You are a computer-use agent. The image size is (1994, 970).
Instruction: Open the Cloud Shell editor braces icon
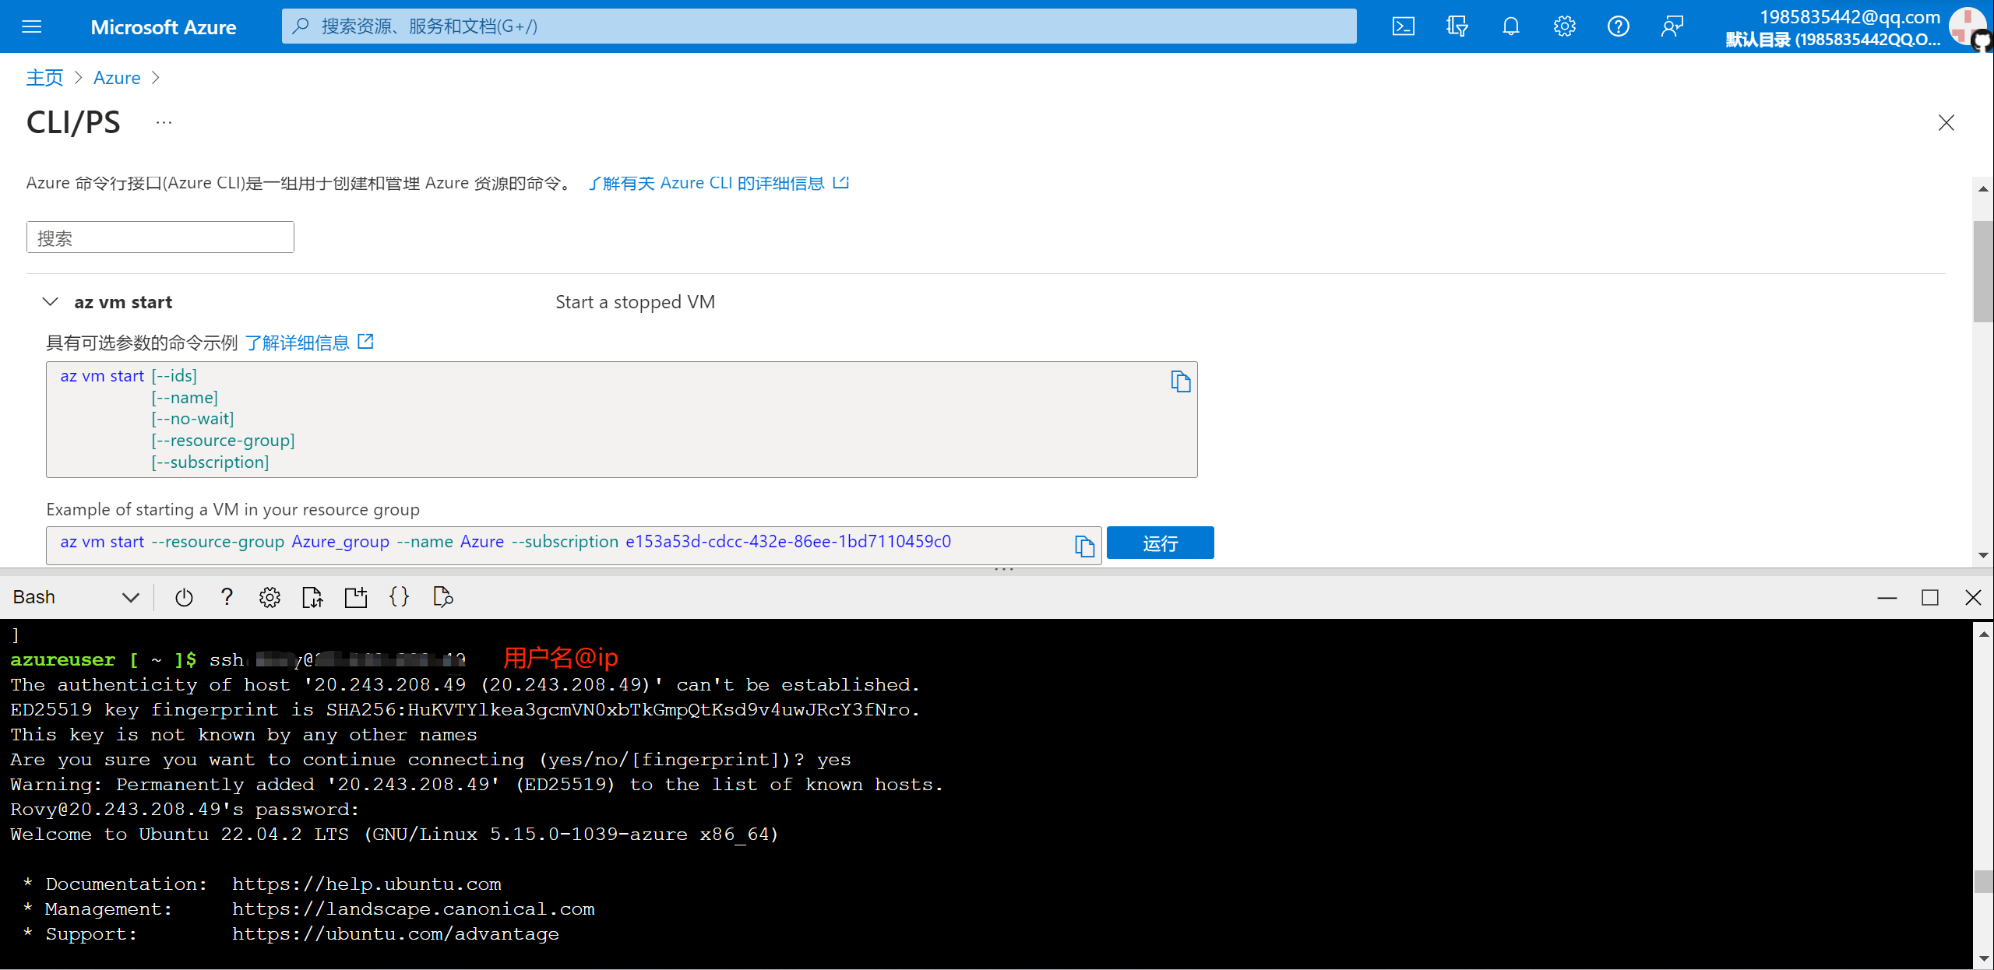(x=399, y=597)
